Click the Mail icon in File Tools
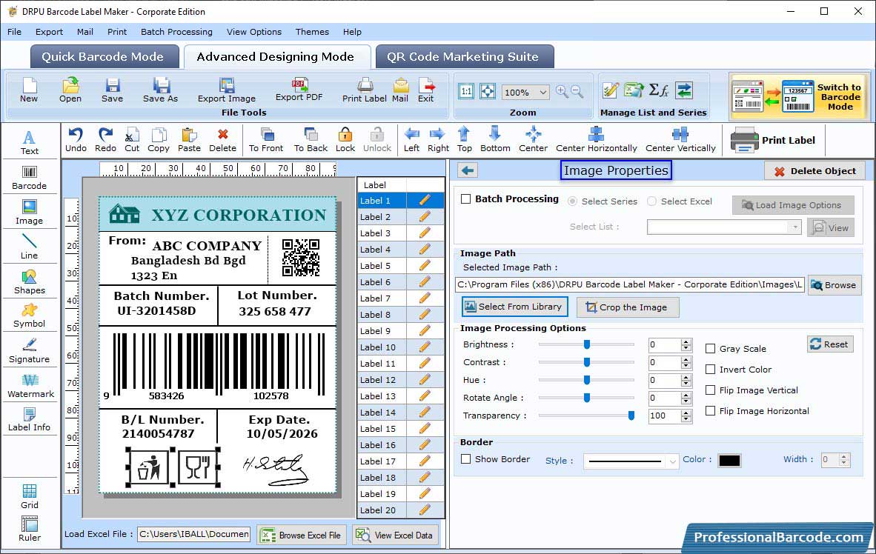Screen dimensions: 876x554 coord(400,90)
